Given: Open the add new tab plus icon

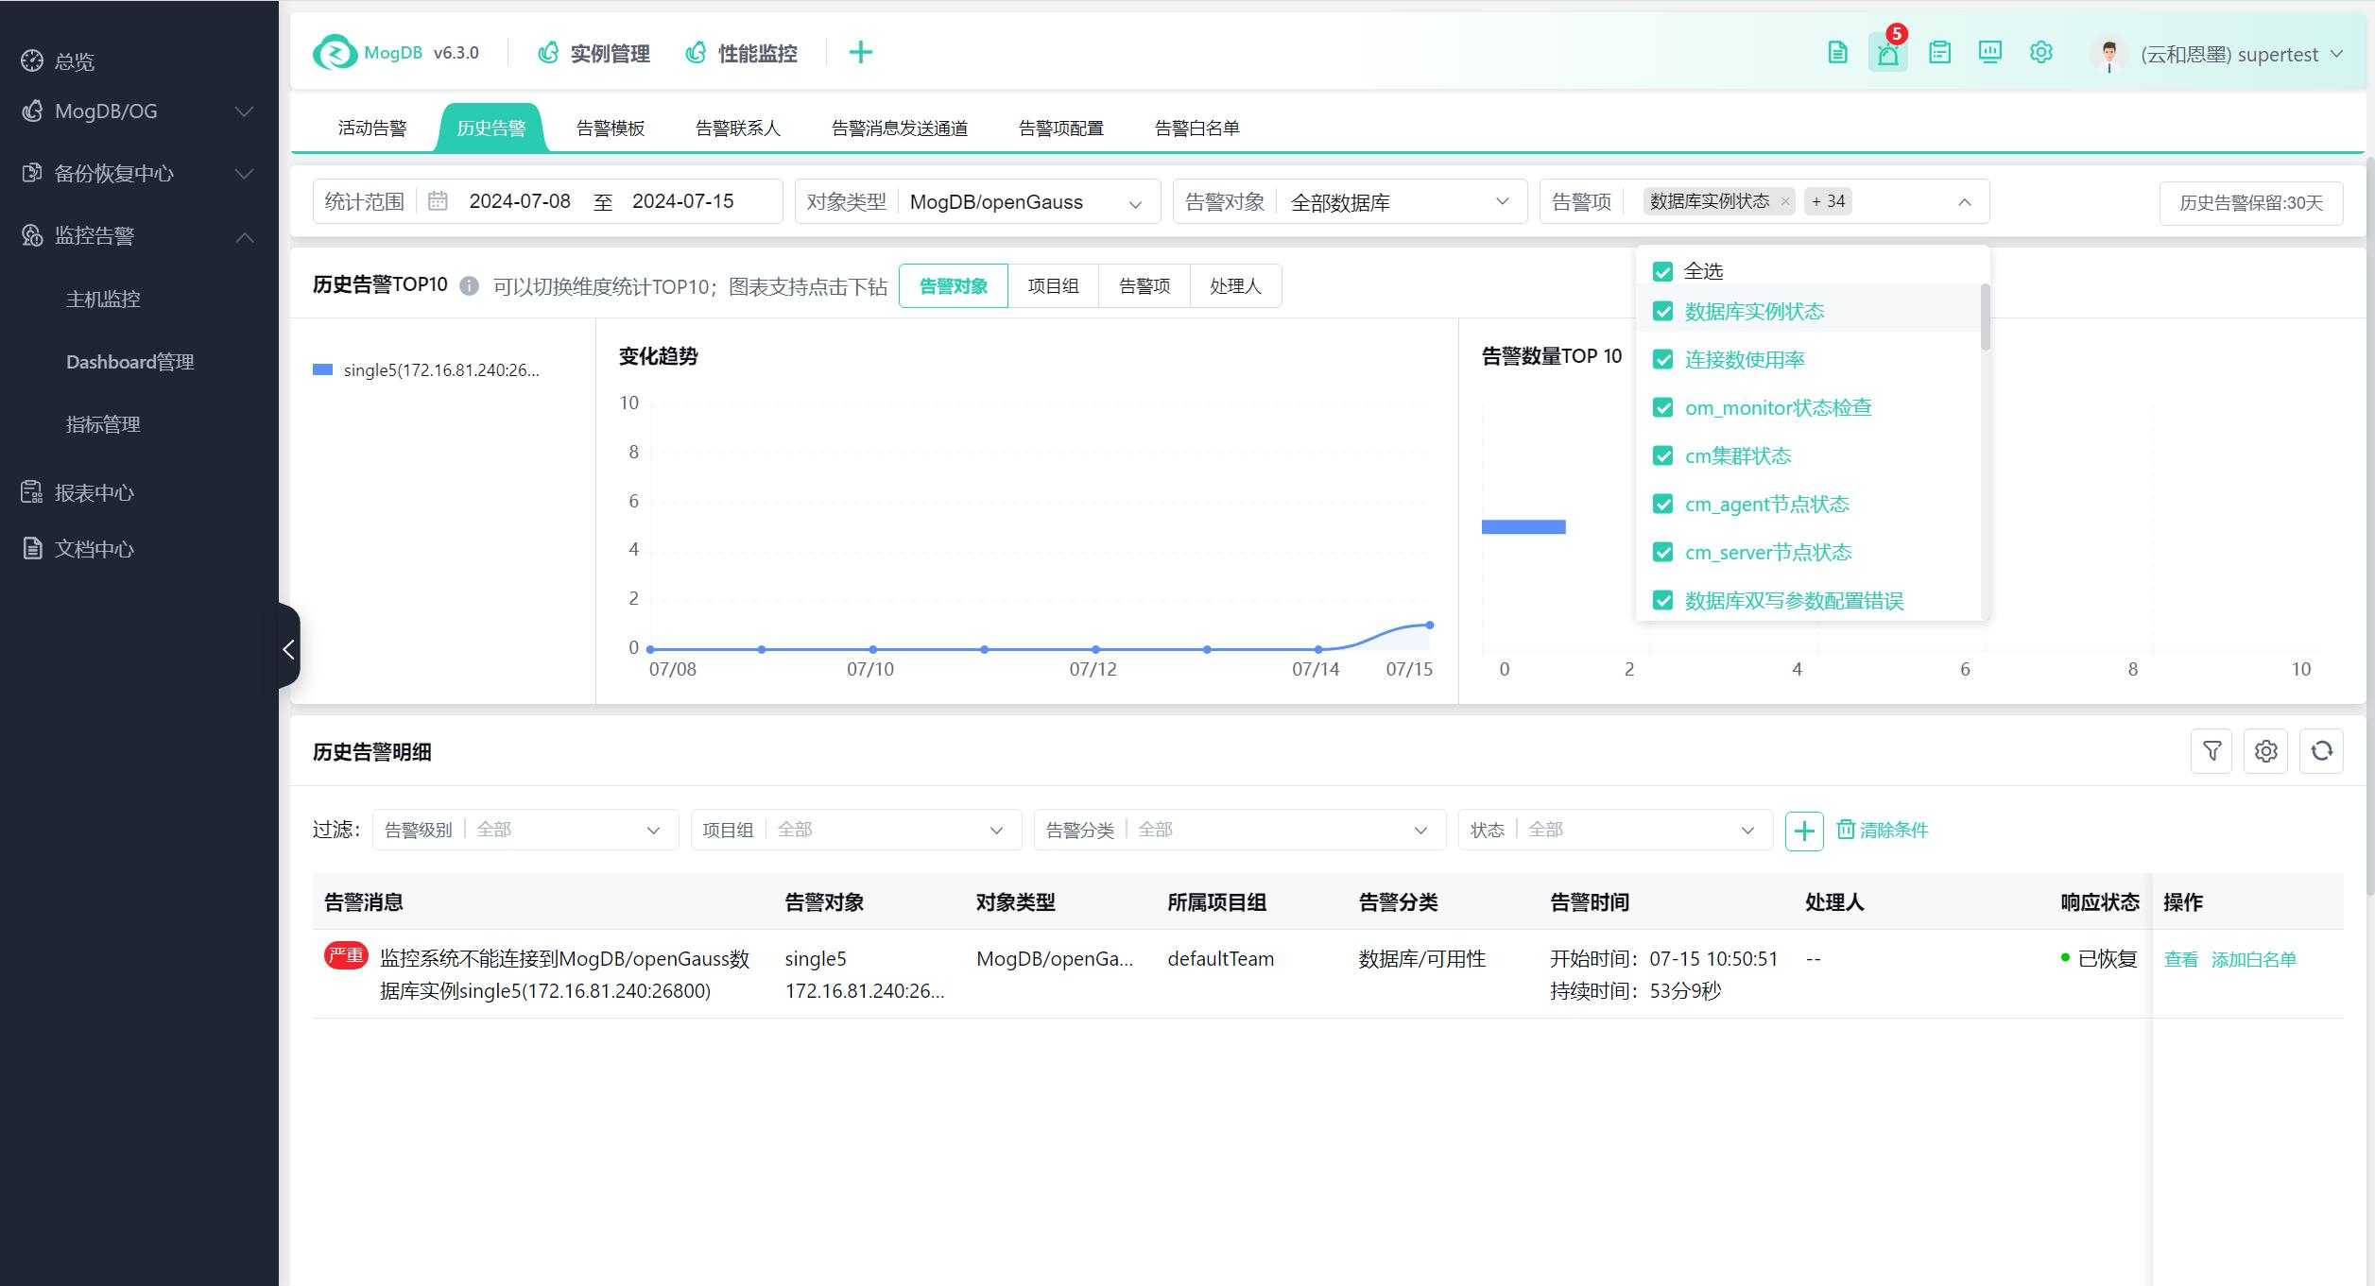Looking at the screenshot, I should (x=860, y=53).
